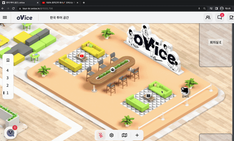234x141 pixels.
Task: Click the 회의실 E meeting room label
Action: click(216, 42)
